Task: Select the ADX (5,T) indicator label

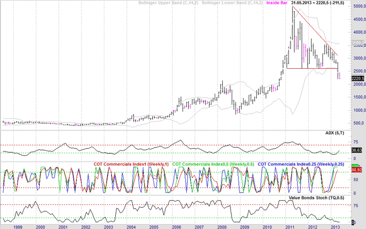Action: pyautogui.click(x=328, y=133)
